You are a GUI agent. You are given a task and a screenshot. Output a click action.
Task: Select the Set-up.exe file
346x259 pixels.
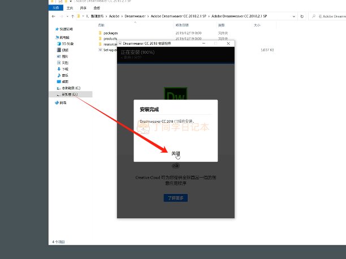pos(110,50)
